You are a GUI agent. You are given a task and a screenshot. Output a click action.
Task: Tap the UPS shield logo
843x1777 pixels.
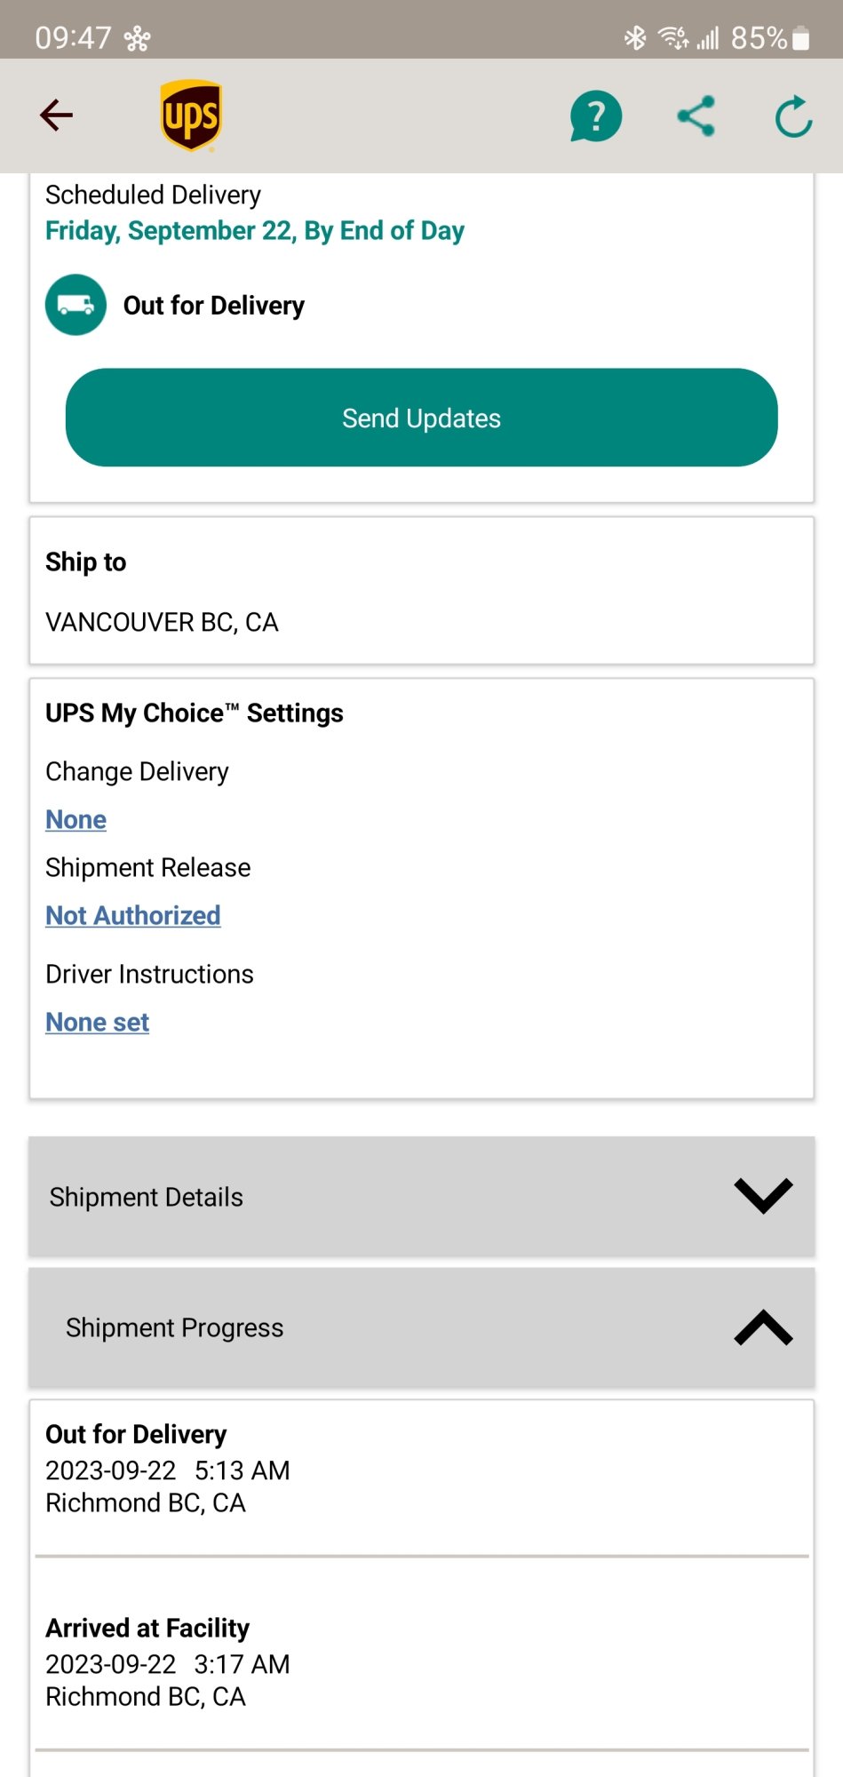point(191,116)
